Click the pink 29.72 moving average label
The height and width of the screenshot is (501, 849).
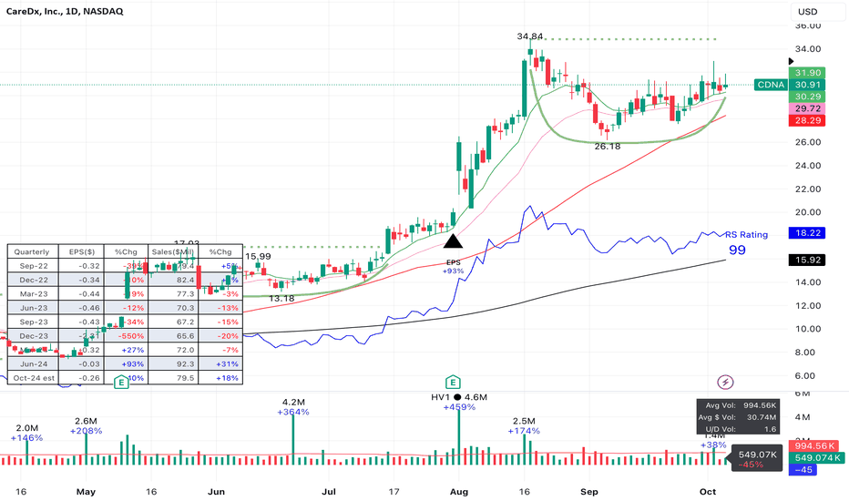coord(807,108)
